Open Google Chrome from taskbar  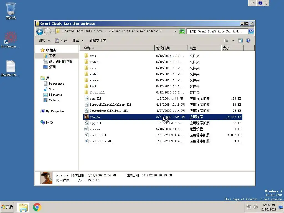(x=37, y=207)
